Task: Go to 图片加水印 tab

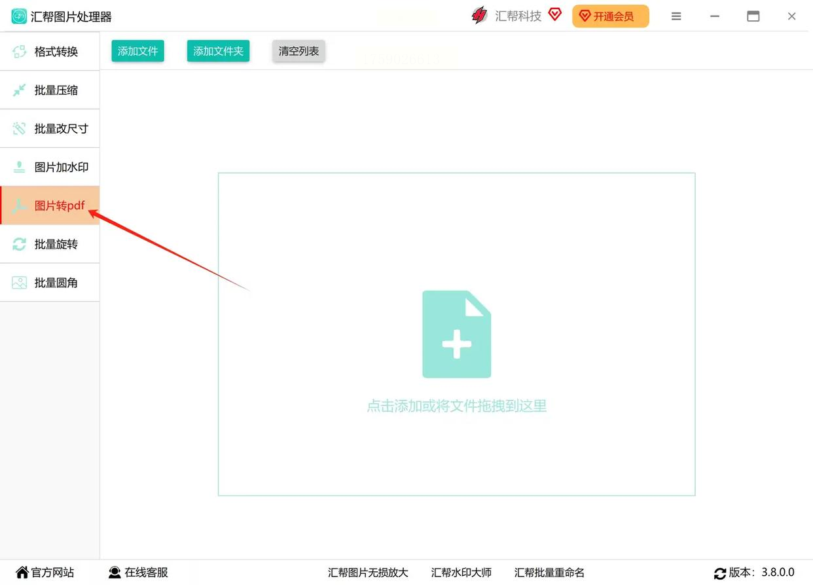Action: [50, 168]
